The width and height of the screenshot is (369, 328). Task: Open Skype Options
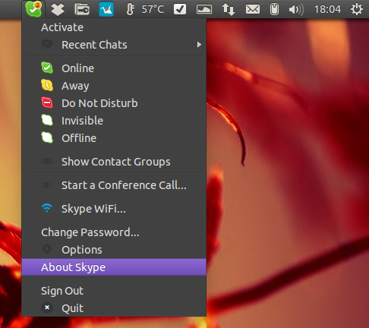[114, 250]
